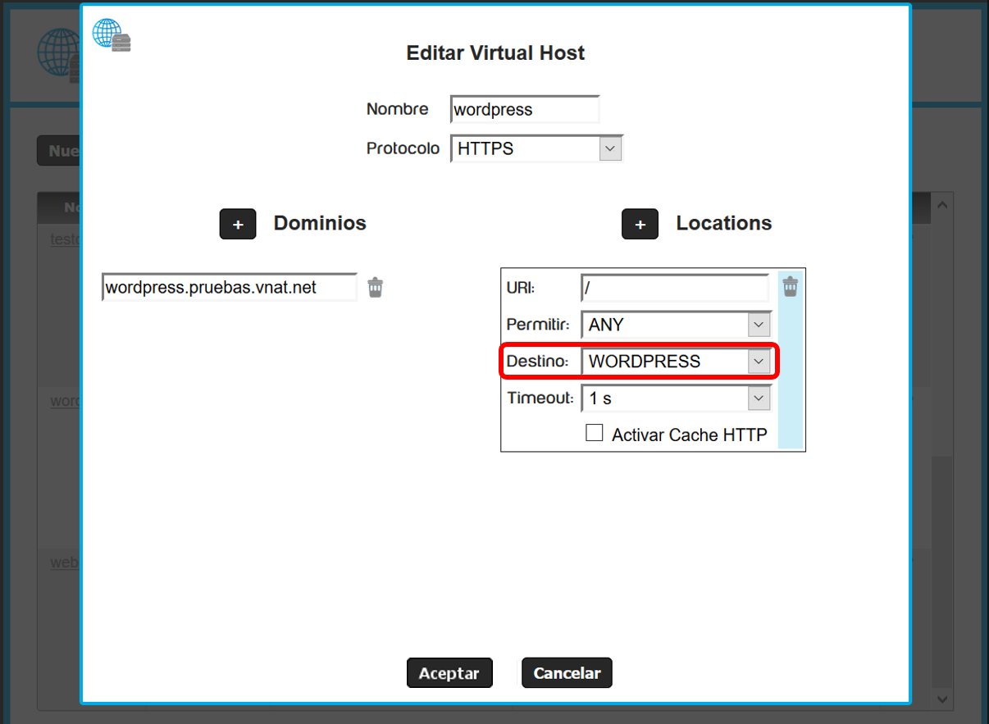Dismiss dialog with Cancelar button
Image resolution: width=989 pixels, height=724 pixels.
tap(567, 673)
